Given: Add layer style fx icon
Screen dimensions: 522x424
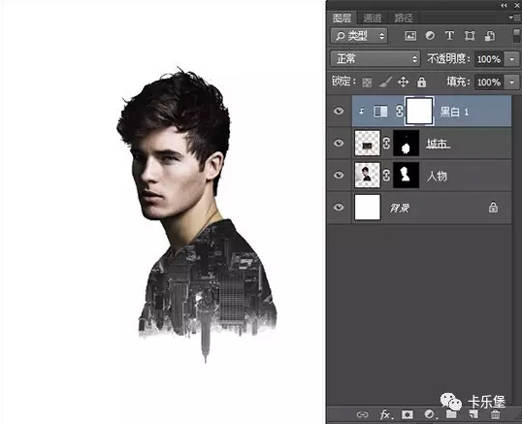Looking at the screenshot, I should [x=385, y=414].
